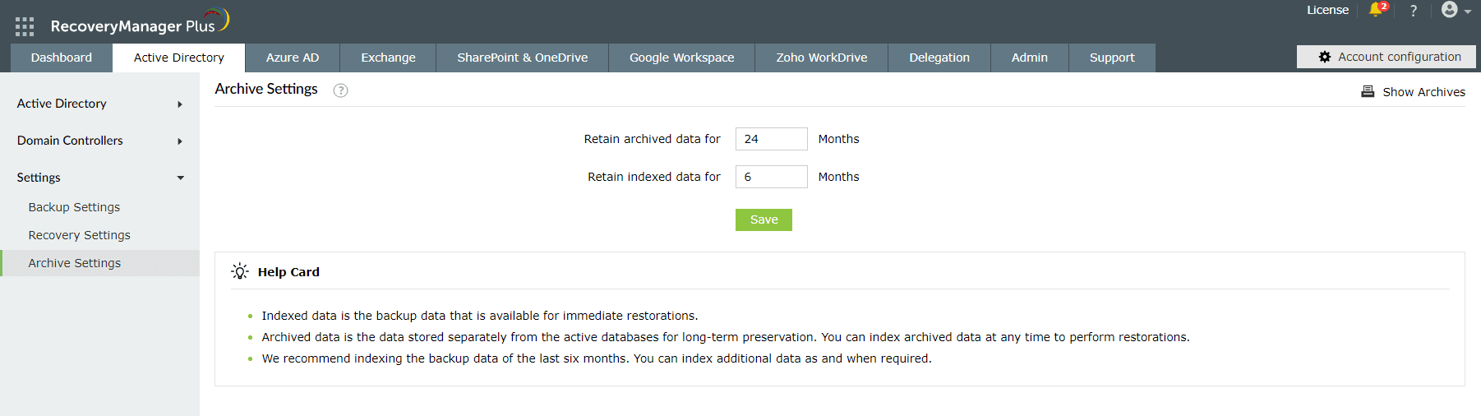
Task: Click the Help Card lightbulb icon
Action: (x=240, y=272)
